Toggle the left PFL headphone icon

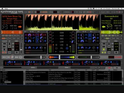[56, 48]
